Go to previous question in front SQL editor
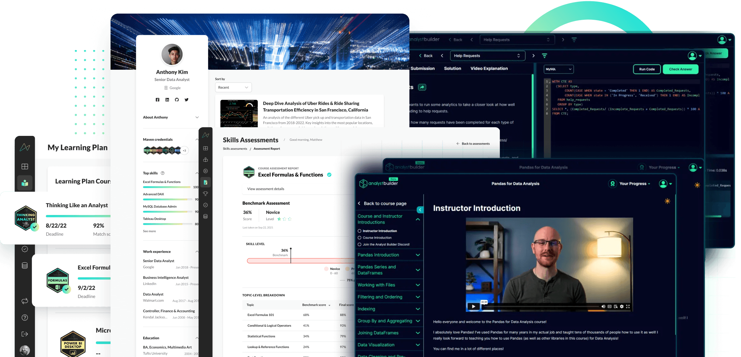The height and width of the screenshot is (357, 741). point(442,56)
